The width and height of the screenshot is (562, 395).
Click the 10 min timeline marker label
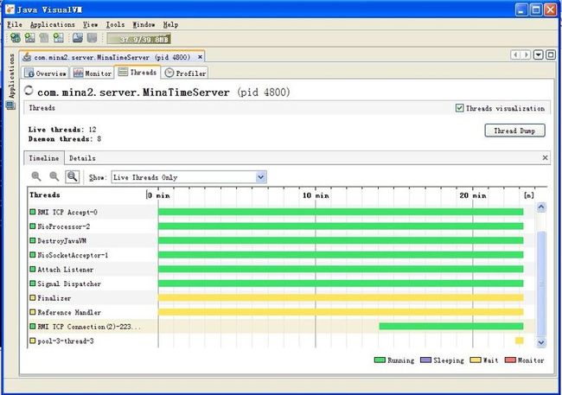pyautogui.click(x=316, y=195)
